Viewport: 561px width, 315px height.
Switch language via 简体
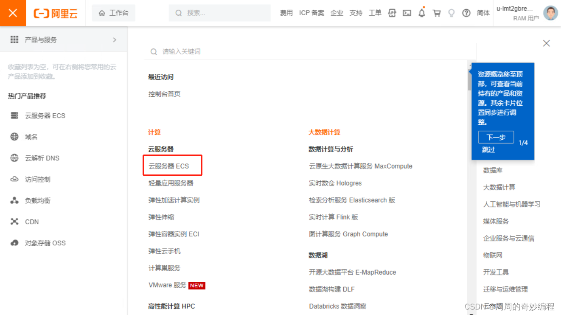(x=483, y=13)
